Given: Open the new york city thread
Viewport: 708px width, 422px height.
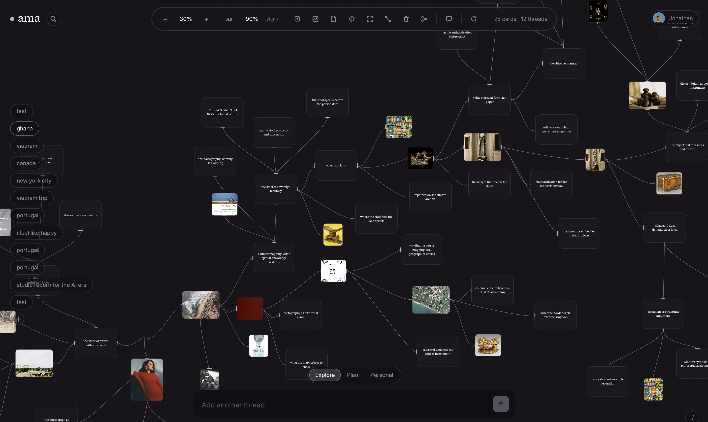Looking at the screenshot, I should tap(34, 181).
